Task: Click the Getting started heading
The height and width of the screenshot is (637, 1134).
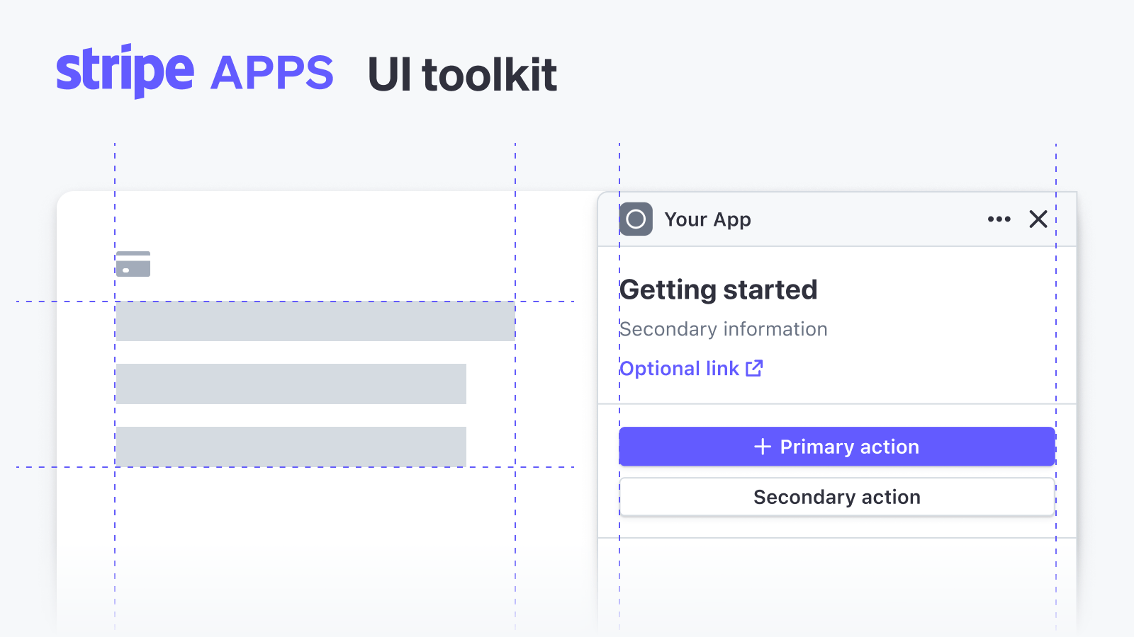Action: point(719,289)
